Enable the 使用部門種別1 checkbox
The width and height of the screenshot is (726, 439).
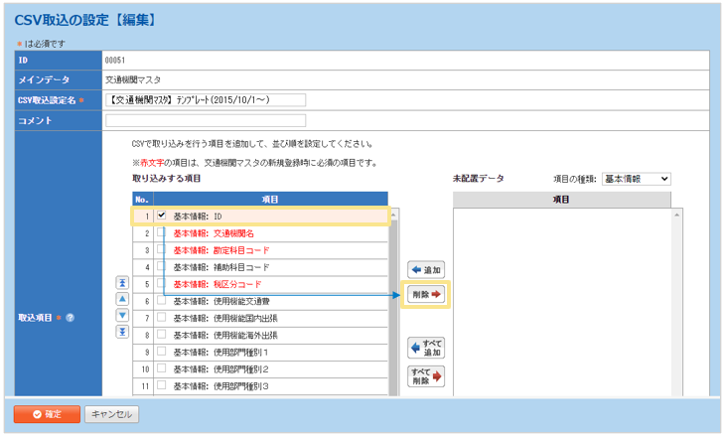click(x=161, y=352)
